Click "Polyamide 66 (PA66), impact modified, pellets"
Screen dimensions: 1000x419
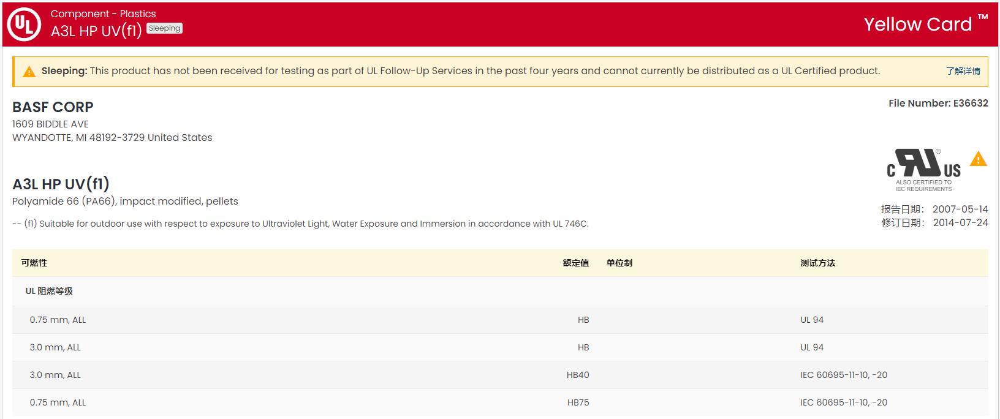(x=125, y=202)
